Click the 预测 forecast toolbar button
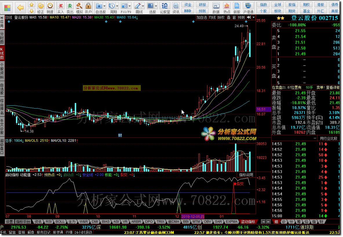Image resolution: width=343 pixels, height=237 pixels. tap(202, 11)
